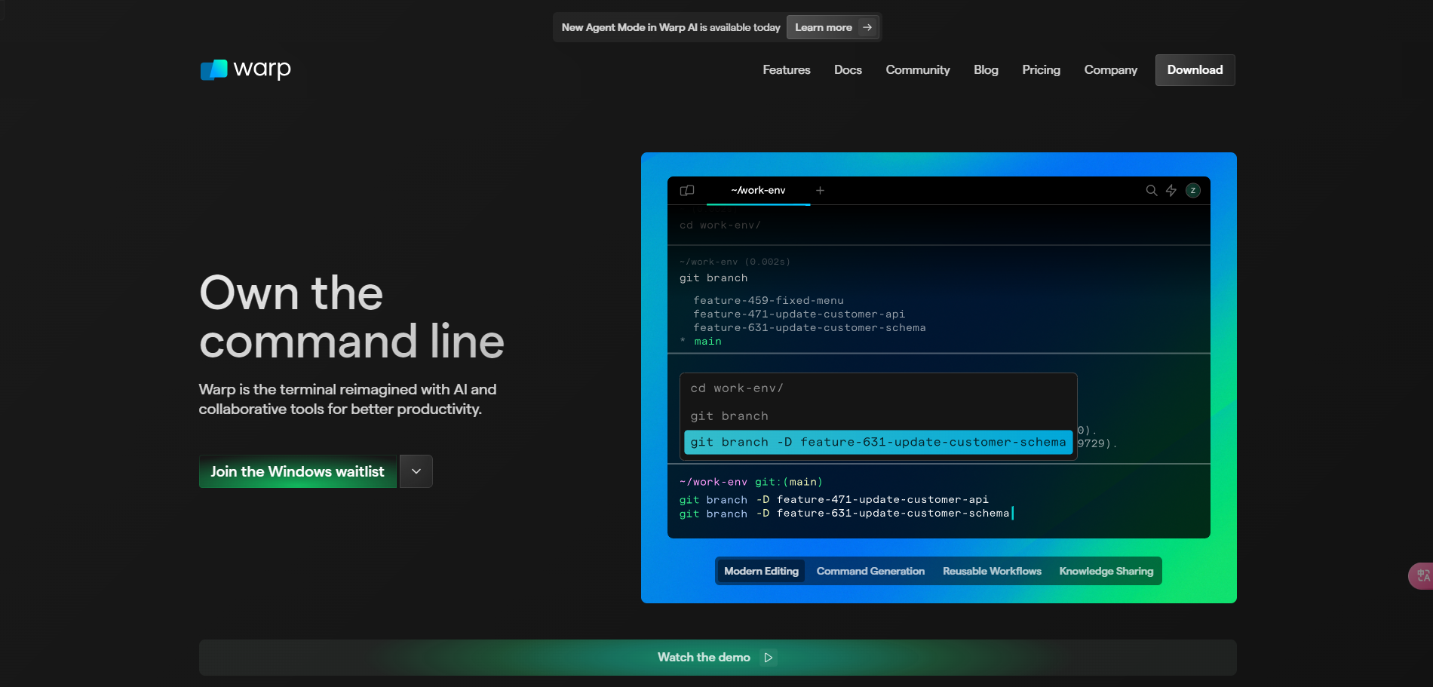1433x687 pixels.
Task: Select the ~/work-env terminal tab
Action: click(x=758, y=191)
